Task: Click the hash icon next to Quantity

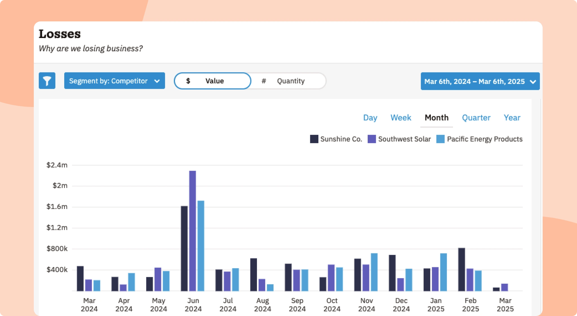Action: (264, 81)
